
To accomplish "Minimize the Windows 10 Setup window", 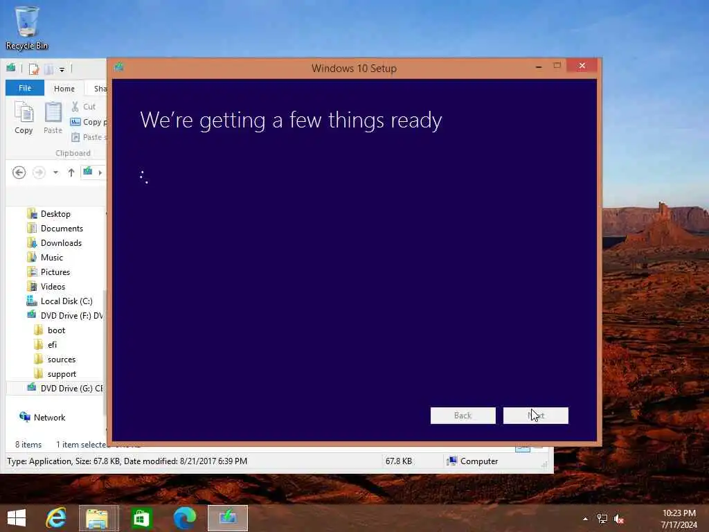I will pos(539,66).
